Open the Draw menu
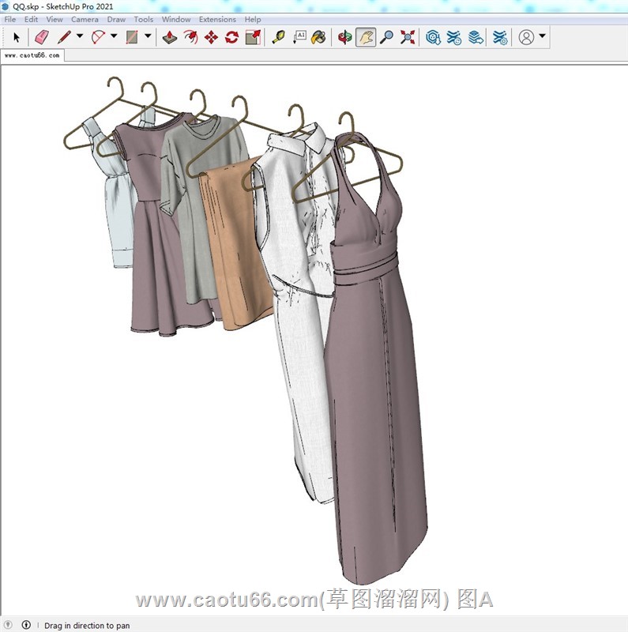 pyautogui.click(x=116, y=19)
